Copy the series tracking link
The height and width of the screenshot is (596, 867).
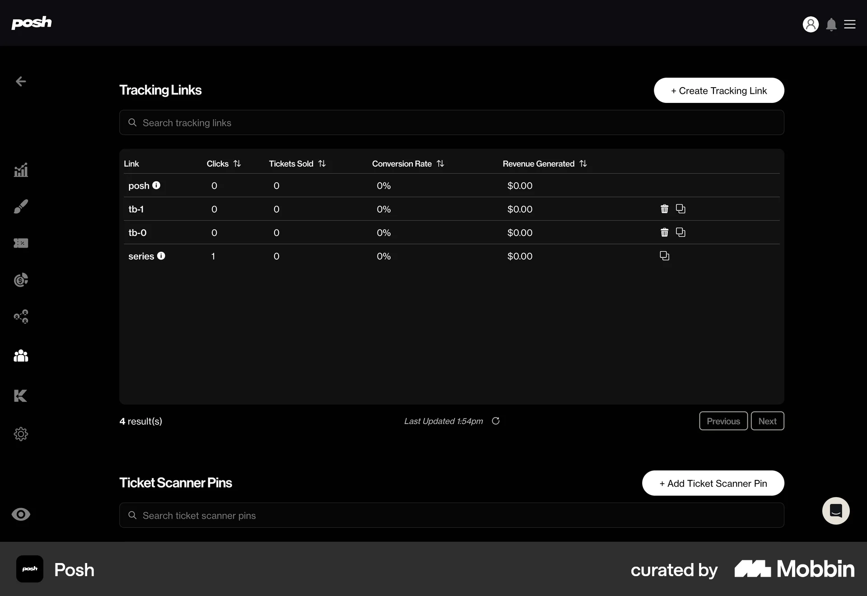664,256
